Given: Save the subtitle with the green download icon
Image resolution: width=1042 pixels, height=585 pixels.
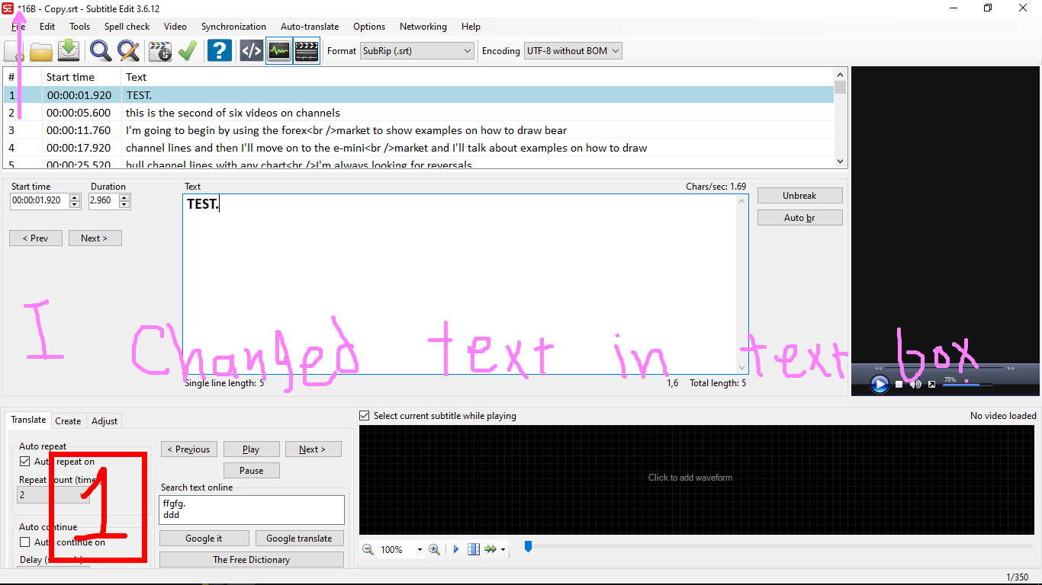Looking at the screenshot, I should point(69,50).
